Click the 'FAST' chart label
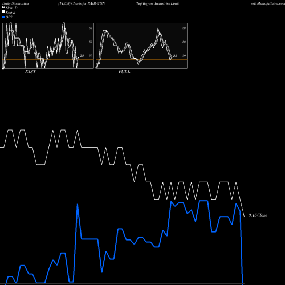Image resolution: width=285 pixels, height=285 pixels. [31, 72]
